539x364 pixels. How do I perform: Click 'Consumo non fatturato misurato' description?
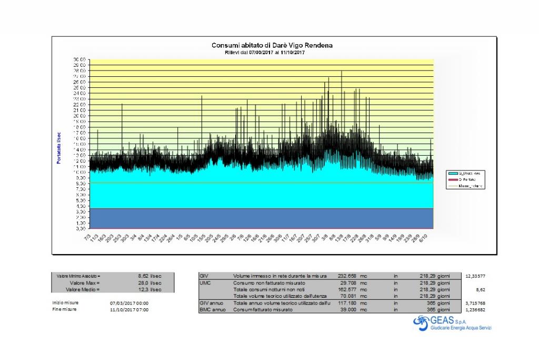(269, 283)
